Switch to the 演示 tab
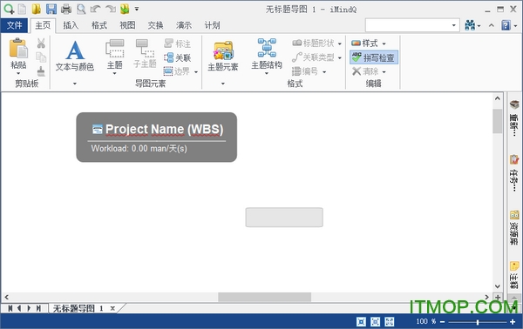This screenshot has height=329, width=523. click(x=184, y=25)
